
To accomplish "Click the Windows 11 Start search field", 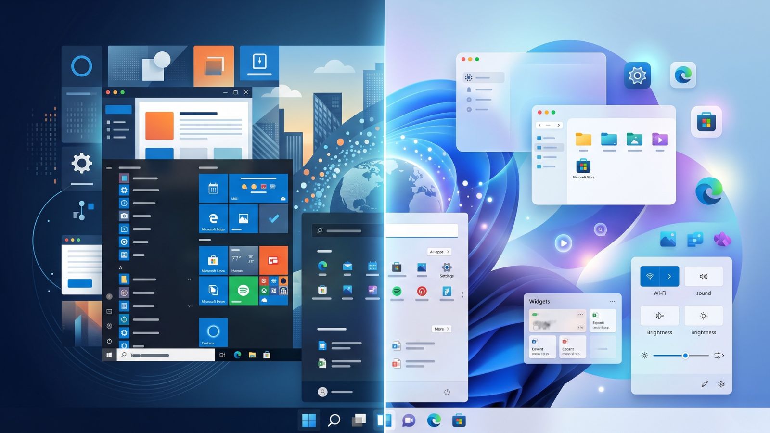I will coord(385,230).
